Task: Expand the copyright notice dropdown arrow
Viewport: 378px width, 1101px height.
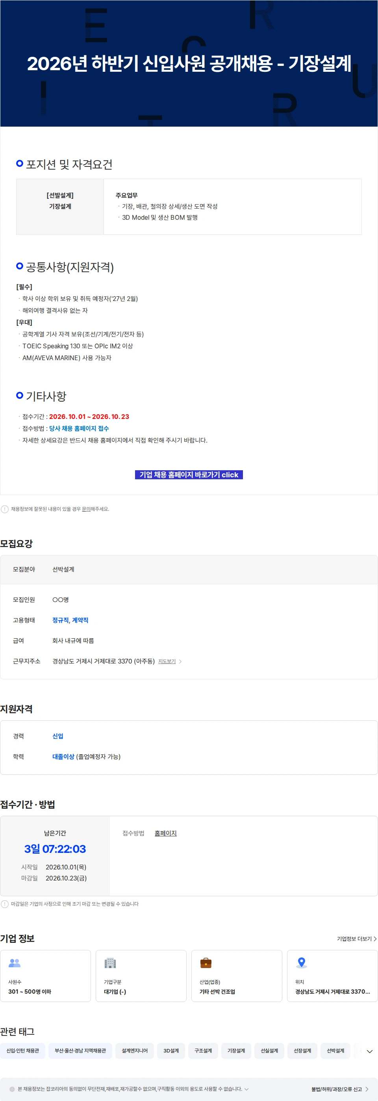Action: click(246, 1089)
